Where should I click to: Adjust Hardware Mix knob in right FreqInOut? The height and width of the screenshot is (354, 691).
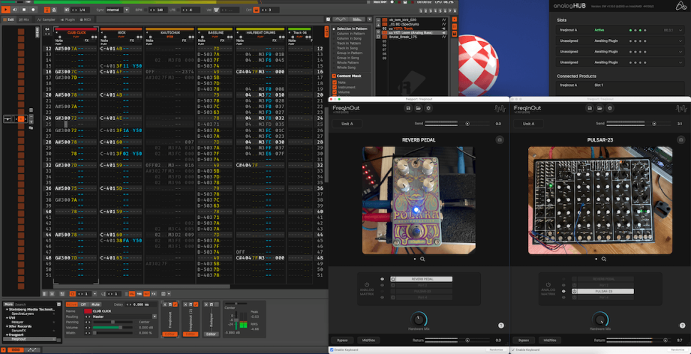point(601,320)
